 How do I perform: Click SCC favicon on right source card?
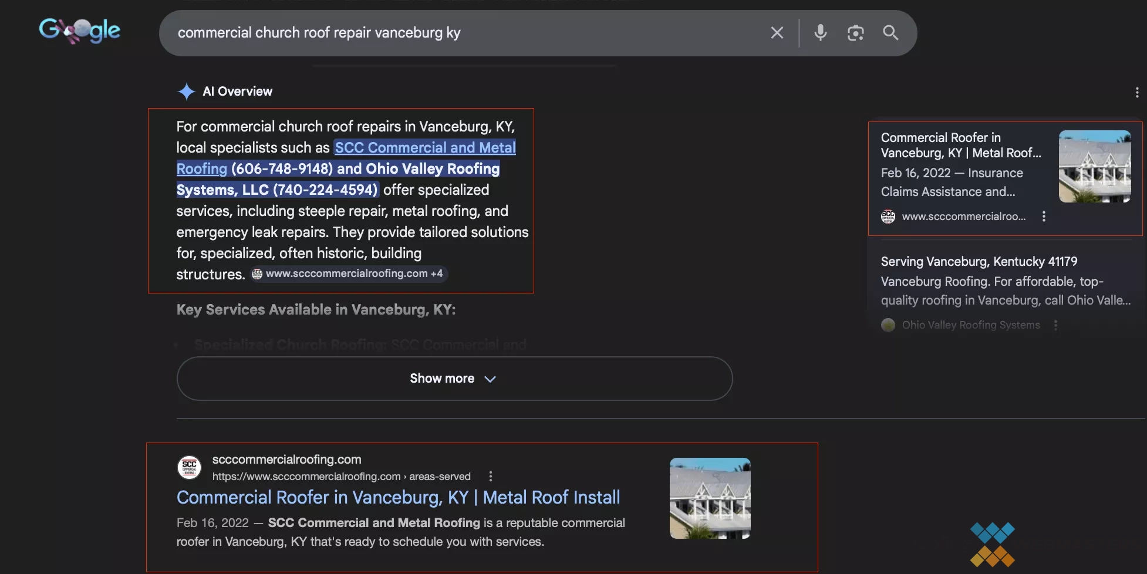[x=888, y=217]
